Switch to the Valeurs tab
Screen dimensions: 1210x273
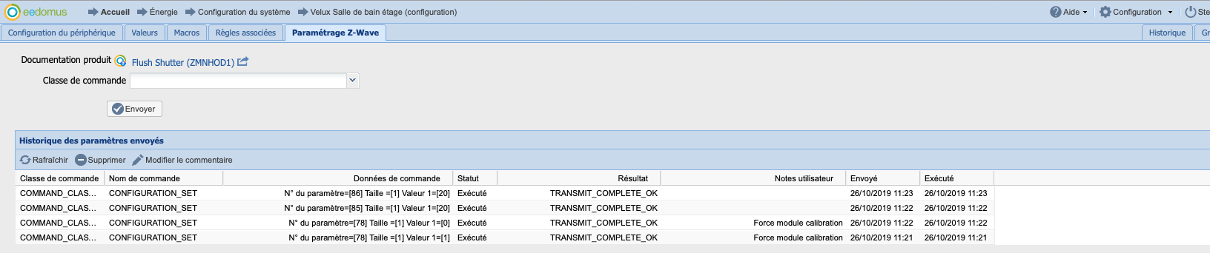145,33
